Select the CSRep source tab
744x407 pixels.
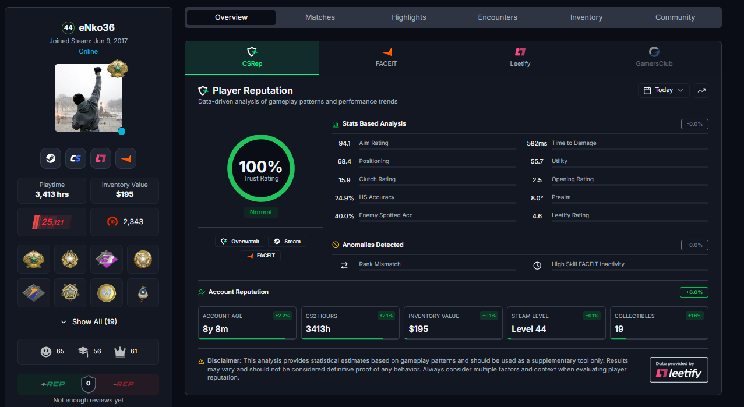252,58
